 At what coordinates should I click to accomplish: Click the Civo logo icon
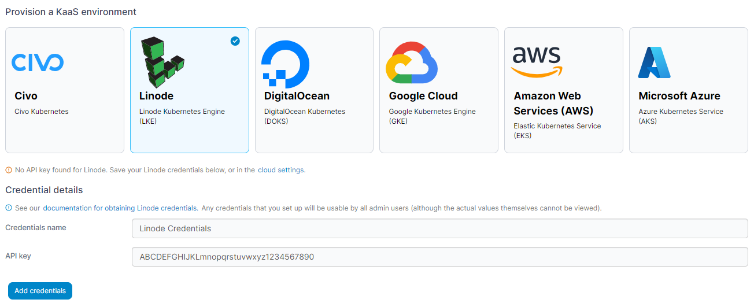coord(38,62)
